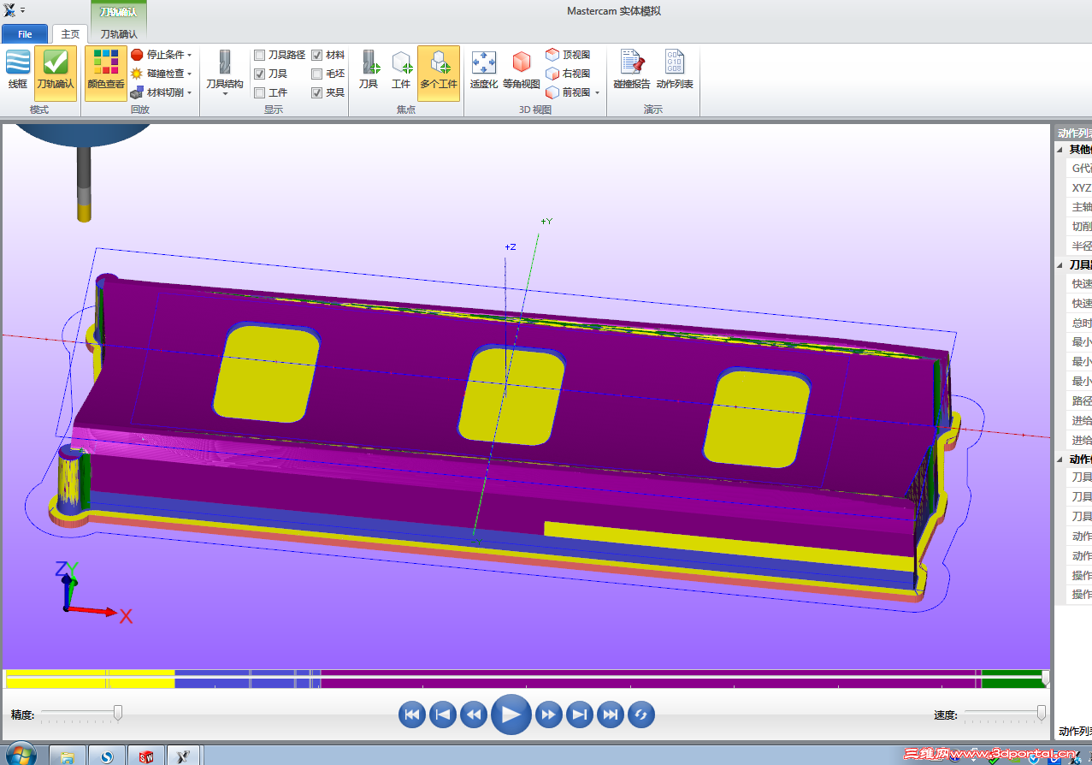Jump to simulation start with rewind-to-beginning button
The height and width of the screenshot is (765, 1092).
point(412,715)
